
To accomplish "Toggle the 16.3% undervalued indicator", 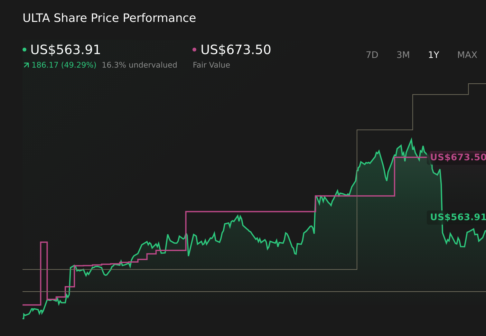I will pos(139,65).
